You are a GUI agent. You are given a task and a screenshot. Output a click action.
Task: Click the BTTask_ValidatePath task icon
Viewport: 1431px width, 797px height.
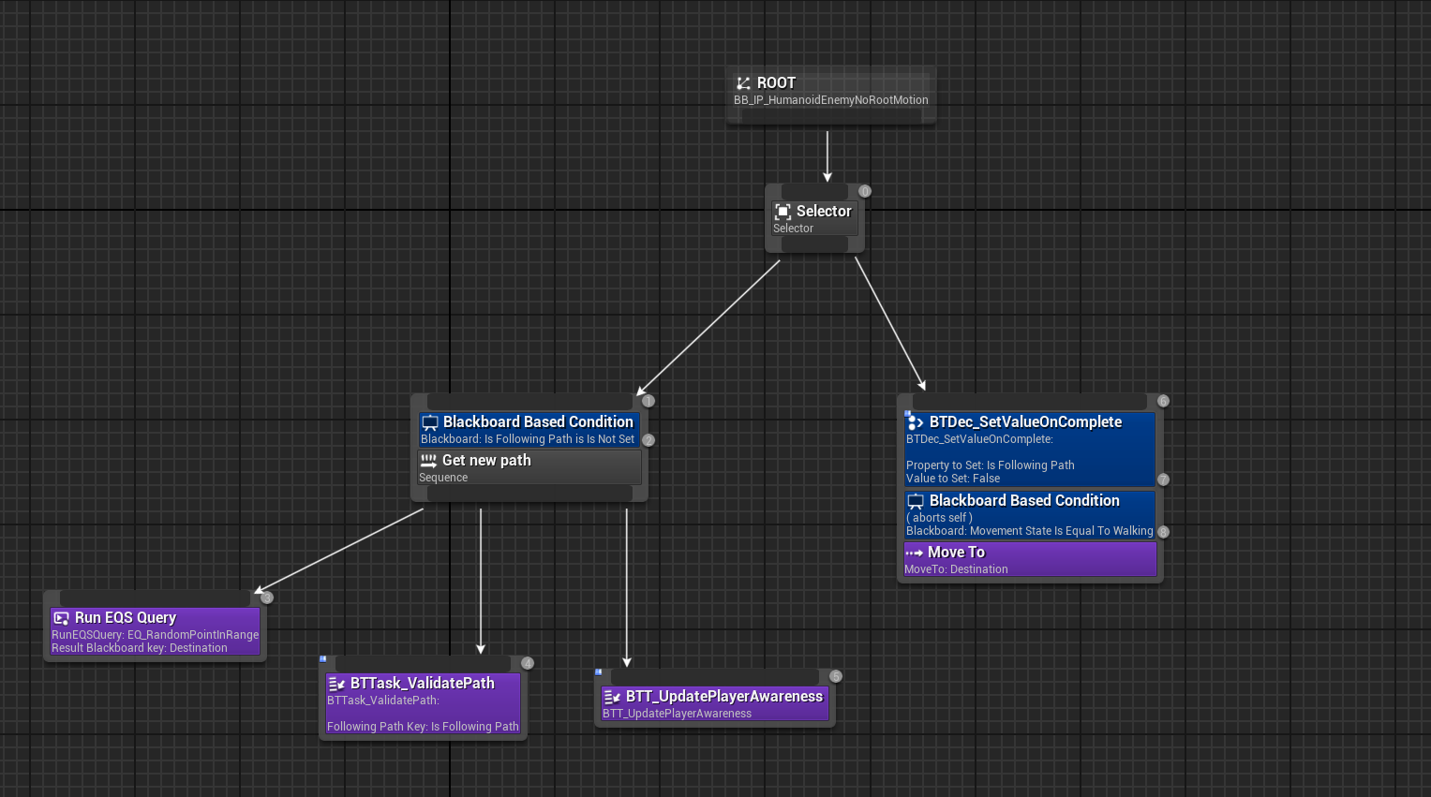pos(337,684)
